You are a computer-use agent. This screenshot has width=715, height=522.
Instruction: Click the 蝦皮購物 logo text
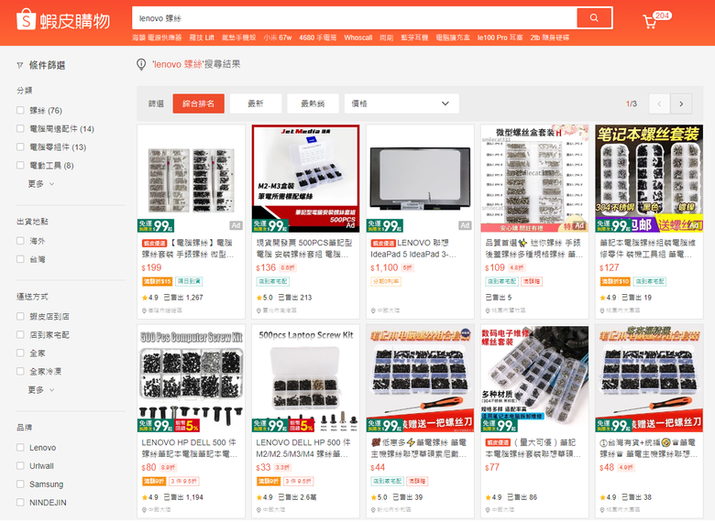point(75,21)
